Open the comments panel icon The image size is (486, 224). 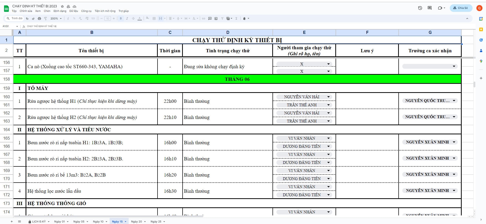pyautogui.click(x=430, y=8)
